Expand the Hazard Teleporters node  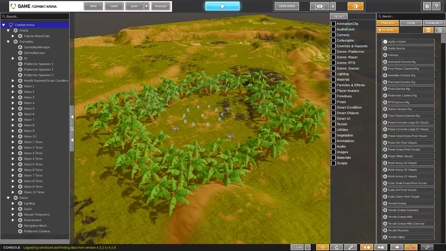pos(13,215)
